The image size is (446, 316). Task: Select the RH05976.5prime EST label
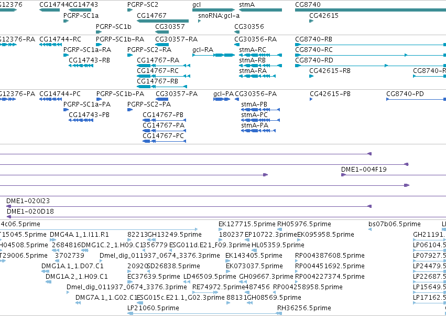(x=304, y=224)
